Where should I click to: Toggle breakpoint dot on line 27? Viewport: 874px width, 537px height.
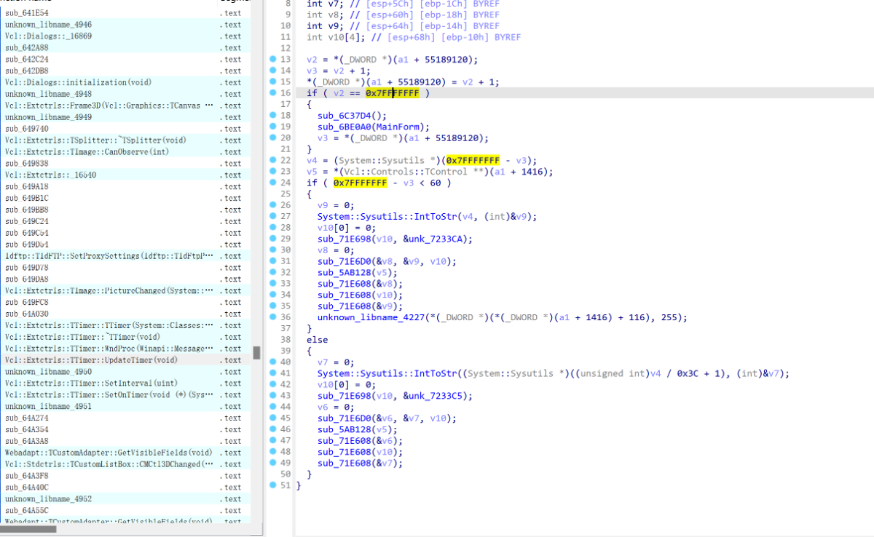[272, 216]
